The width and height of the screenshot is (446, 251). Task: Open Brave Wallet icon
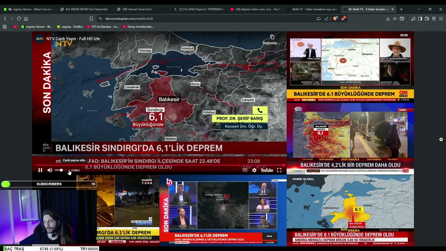point(427,18)
